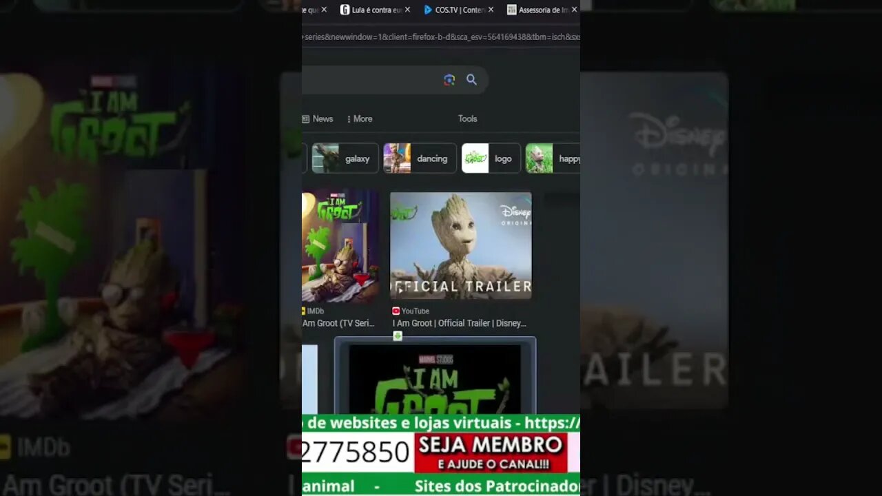
Task: Click the 'I Am Groot | Official Trailer | Disney' title
Action: click(x=460, y=323)
